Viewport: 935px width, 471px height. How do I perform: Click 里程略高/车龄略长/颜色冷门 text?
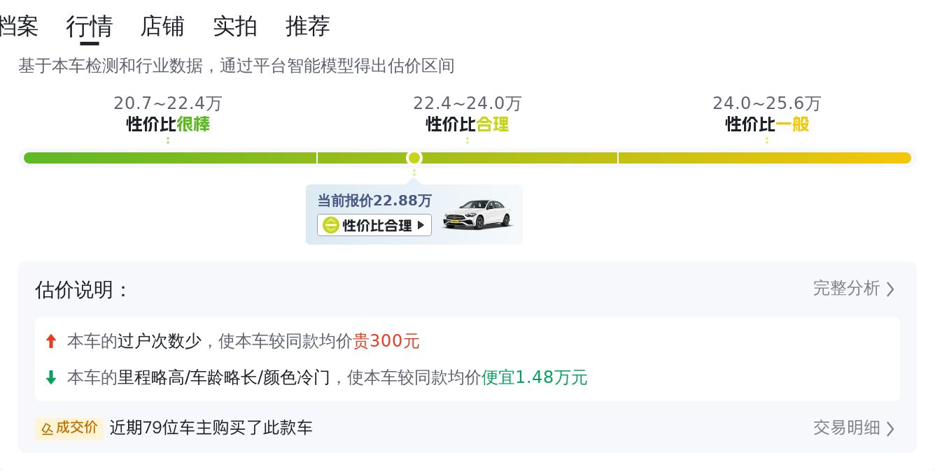[224, 378]
